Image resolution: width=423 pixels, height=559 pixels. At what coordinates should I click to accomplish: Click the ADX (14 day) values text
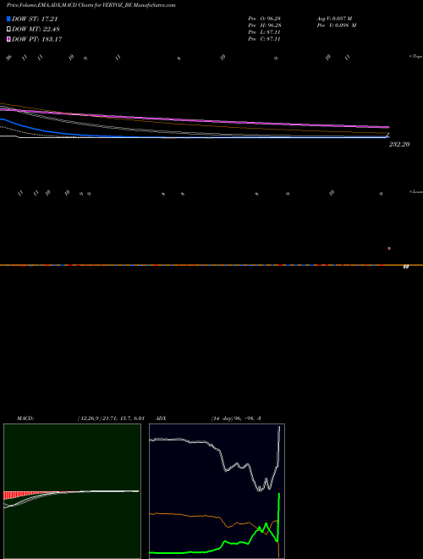coord(236,418)
